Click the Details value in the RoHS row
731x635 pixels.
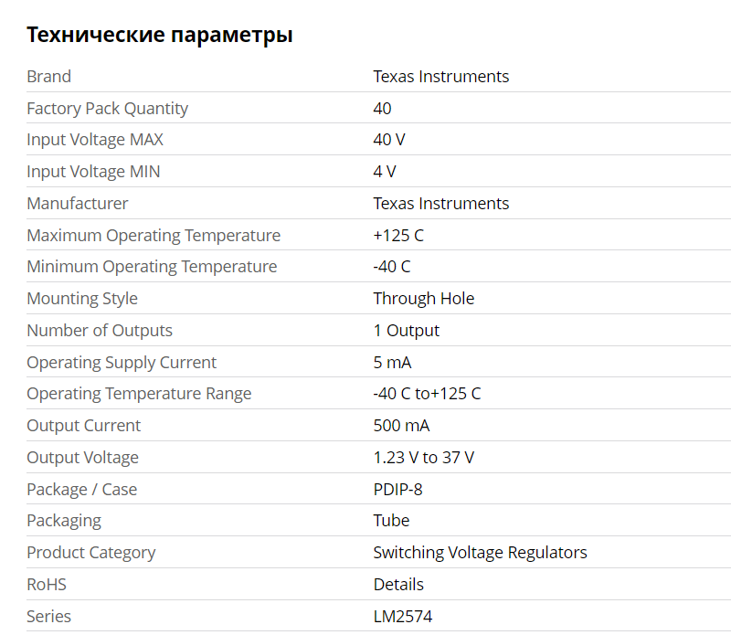[x=398, y=585]
